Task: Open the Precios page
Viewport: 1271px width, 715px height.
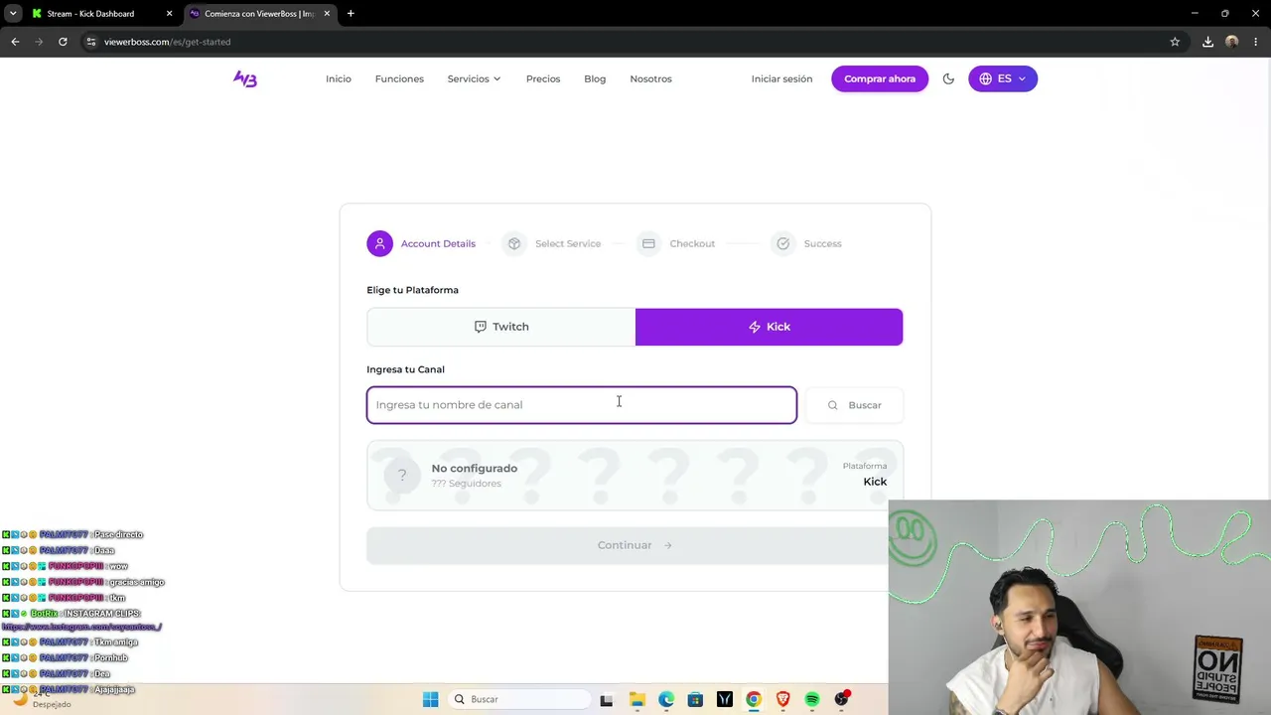Action: point(543,78)
